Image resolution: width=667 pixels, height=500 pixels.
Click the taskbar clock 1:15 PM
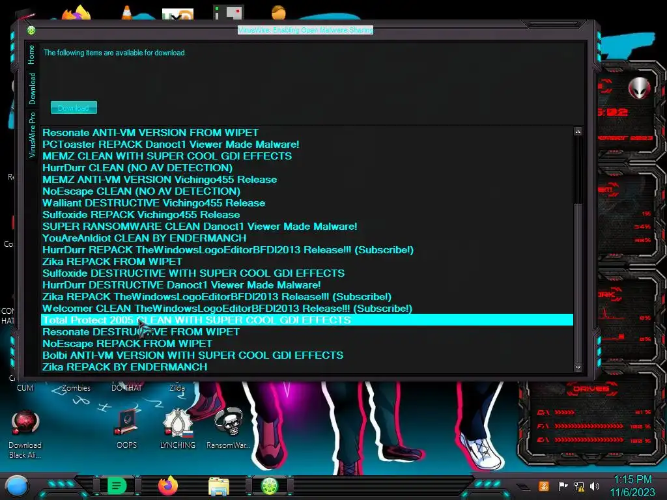pyautogui.click(x=633, y=486)
